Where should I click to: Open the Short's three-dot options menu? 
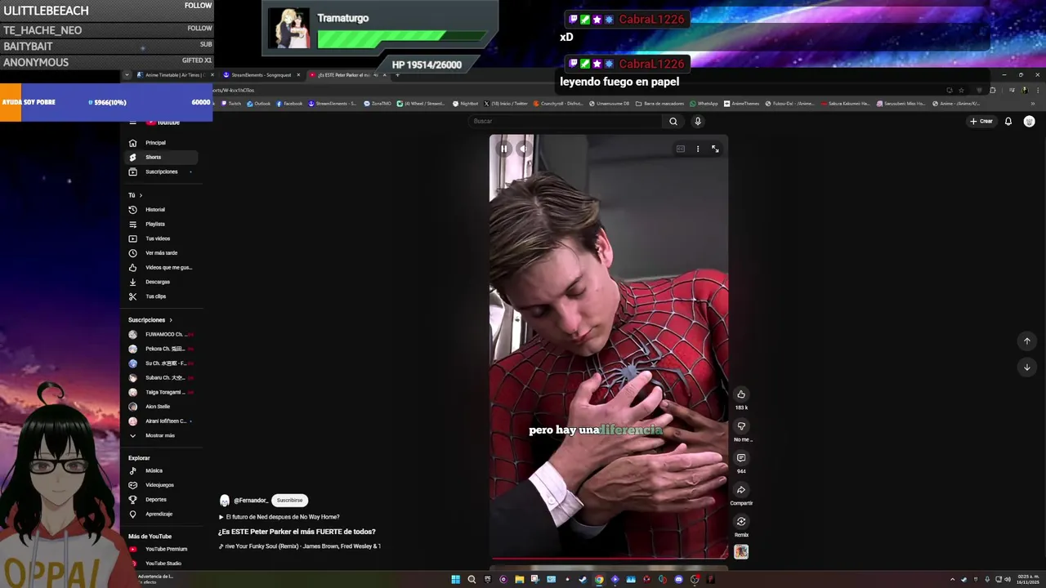698,149
